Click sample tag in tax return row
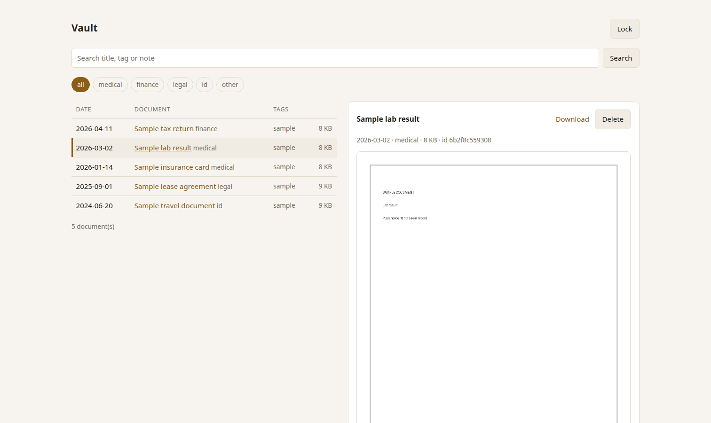The width and height of the screenshot is (711, 423). [x=284, y=128]
